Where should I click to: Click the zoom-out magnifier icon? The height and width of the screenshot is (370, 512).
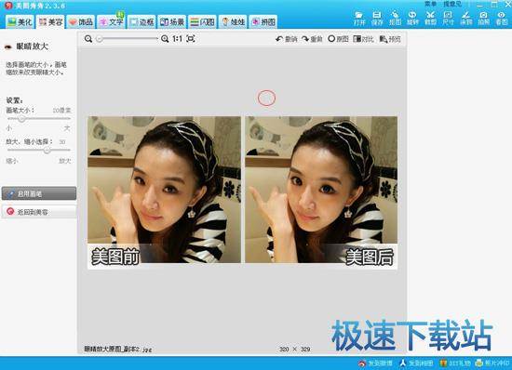[88, 39]
